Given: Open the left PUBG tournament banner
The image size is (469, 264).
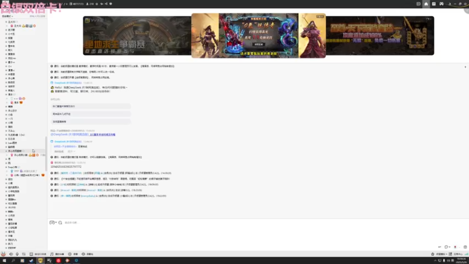Looking at the screenshot, I should [137, 36].
